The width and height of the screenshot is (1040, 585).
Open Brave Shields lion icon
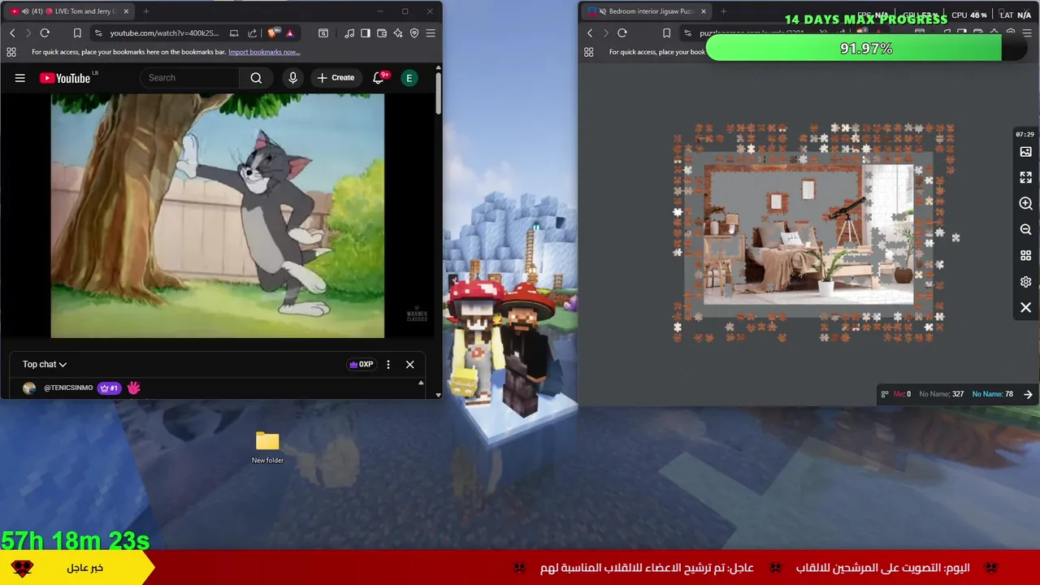(x=272, y=33)
